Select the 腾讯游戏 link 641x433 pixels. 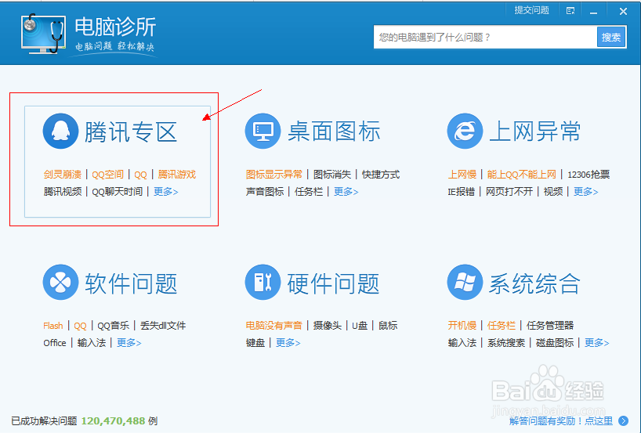[176, 175]
